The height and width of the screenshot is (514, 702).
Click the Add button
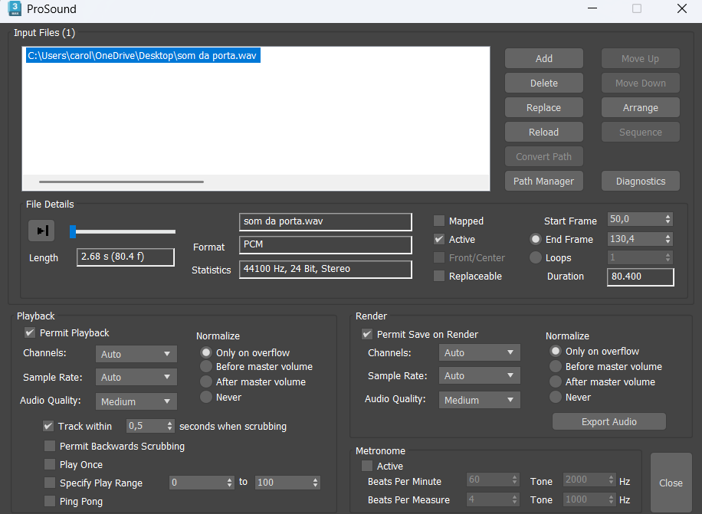(x=543, y=58)
